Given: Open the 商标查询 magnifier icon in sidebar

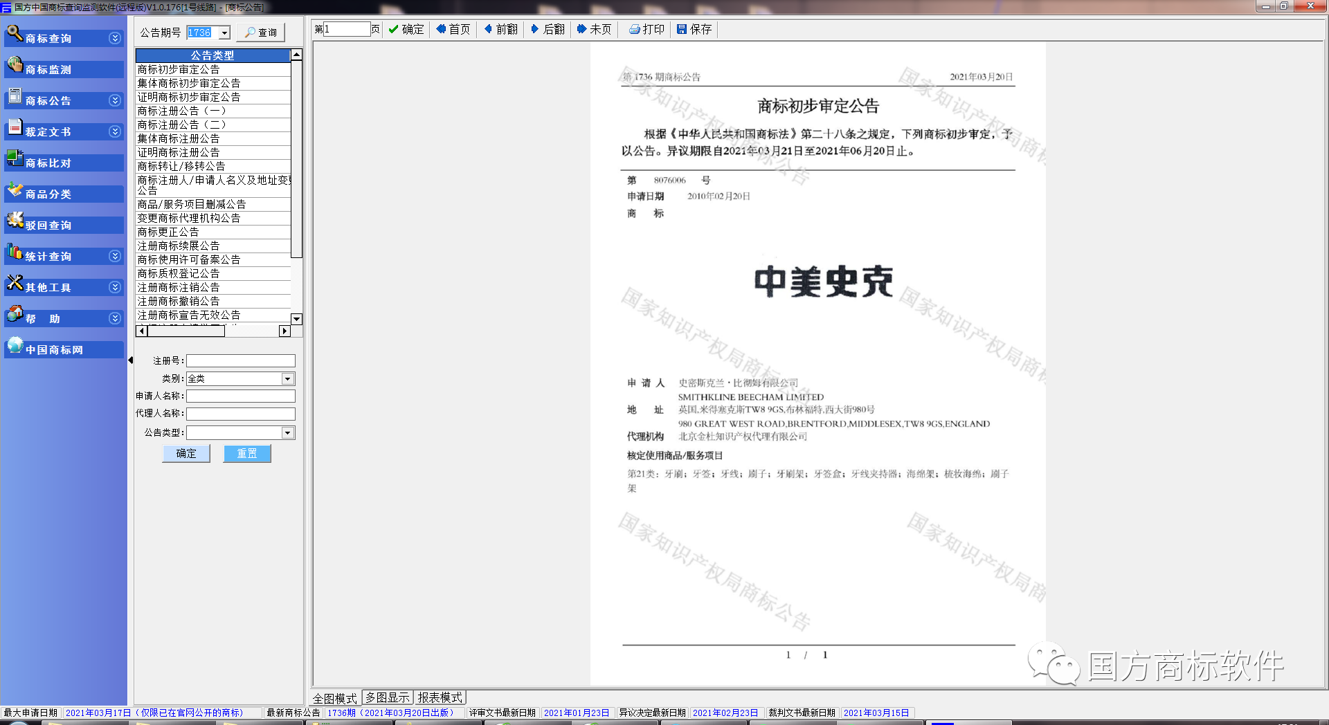Looking at the screenshot, I should (15, 33).
